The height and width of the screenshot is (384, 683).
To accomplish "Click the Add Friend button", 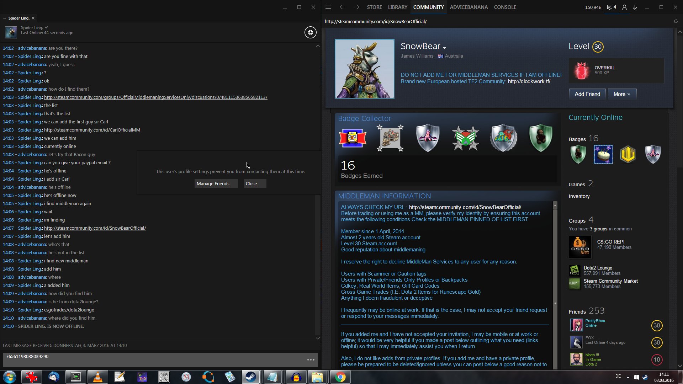I will tap(587, 94).
